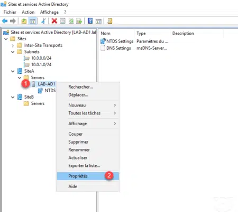The image size is (238, 212).
Task: Open the Affichage menu in menu bar
Action: (x=49, y=12)
